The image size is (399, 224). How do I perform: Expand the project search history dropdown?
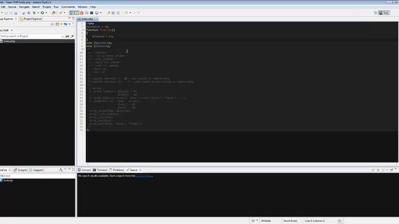pyautogui.click(x=62, y=37)
